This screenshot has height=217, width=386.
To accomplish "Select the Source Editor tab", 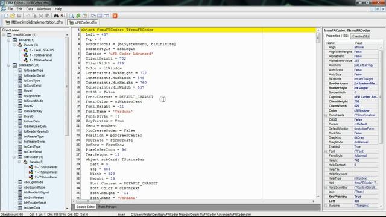I will 86,207.
